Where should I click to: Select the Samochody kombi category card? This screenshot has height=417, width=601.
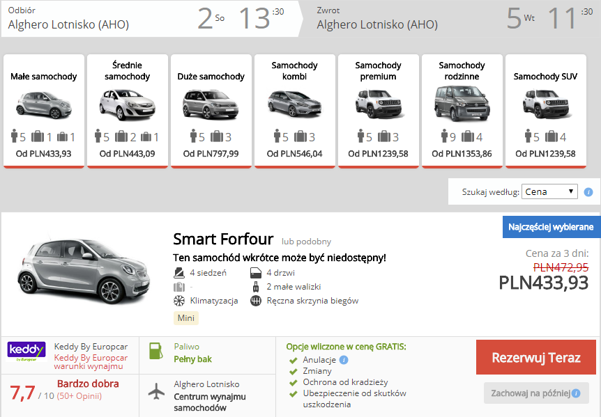pyautogui.click(x=295, y=111)
